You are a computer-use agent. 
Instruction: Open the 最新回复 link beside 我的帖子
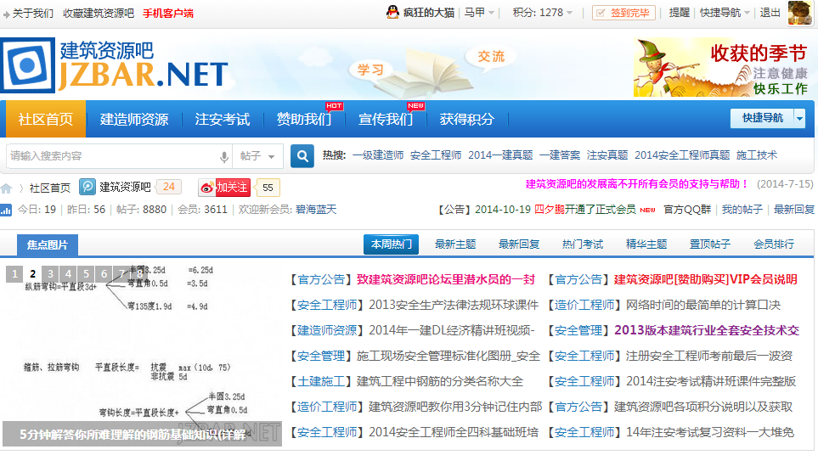(x=794, y=210)
